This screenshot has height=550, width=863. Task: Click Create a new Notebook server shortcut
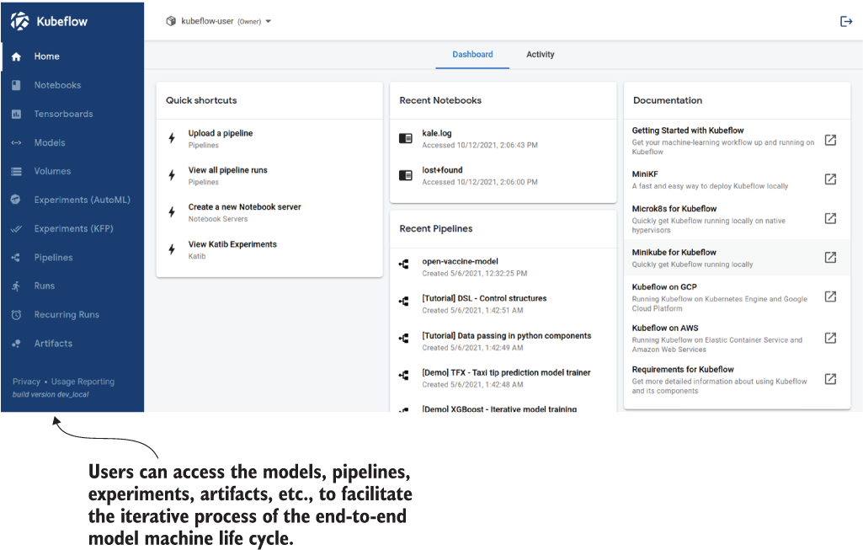coord(269,212)
